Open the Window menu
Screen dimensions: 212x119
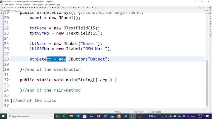point(52,5)
